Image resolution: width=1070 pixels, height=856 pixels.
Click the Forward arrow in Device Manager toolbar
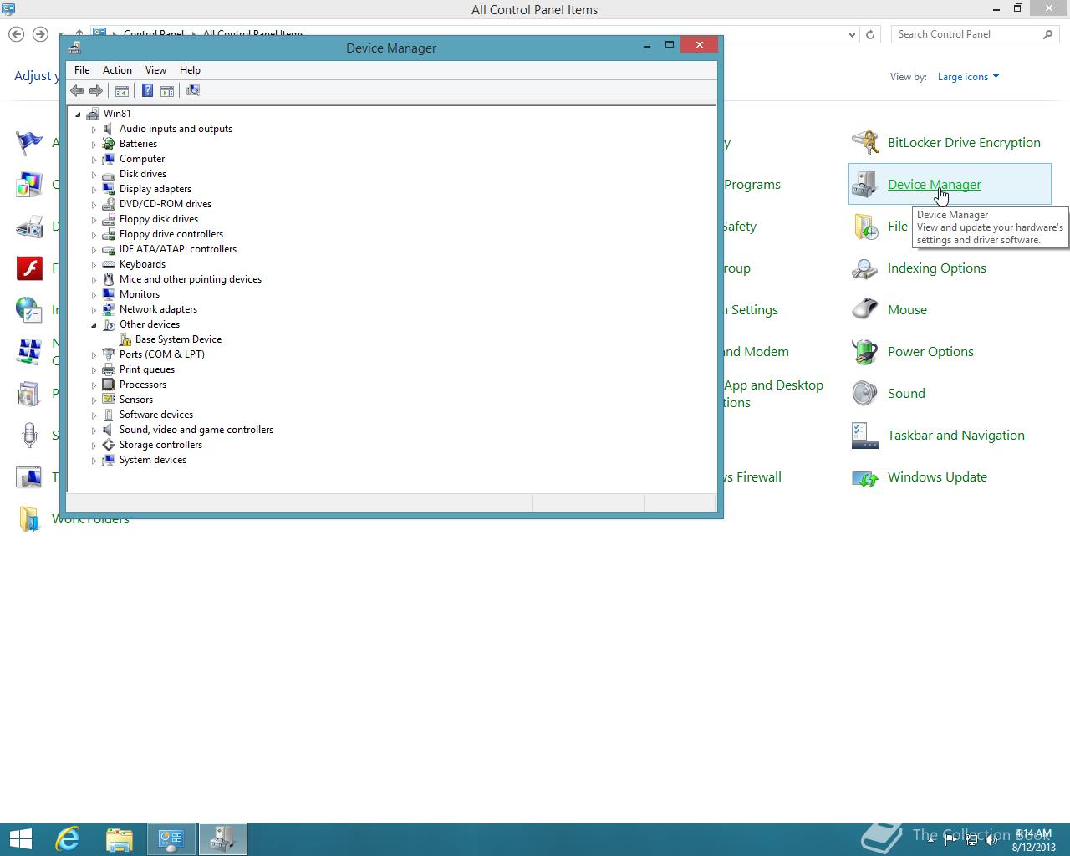tap(96, 90)
